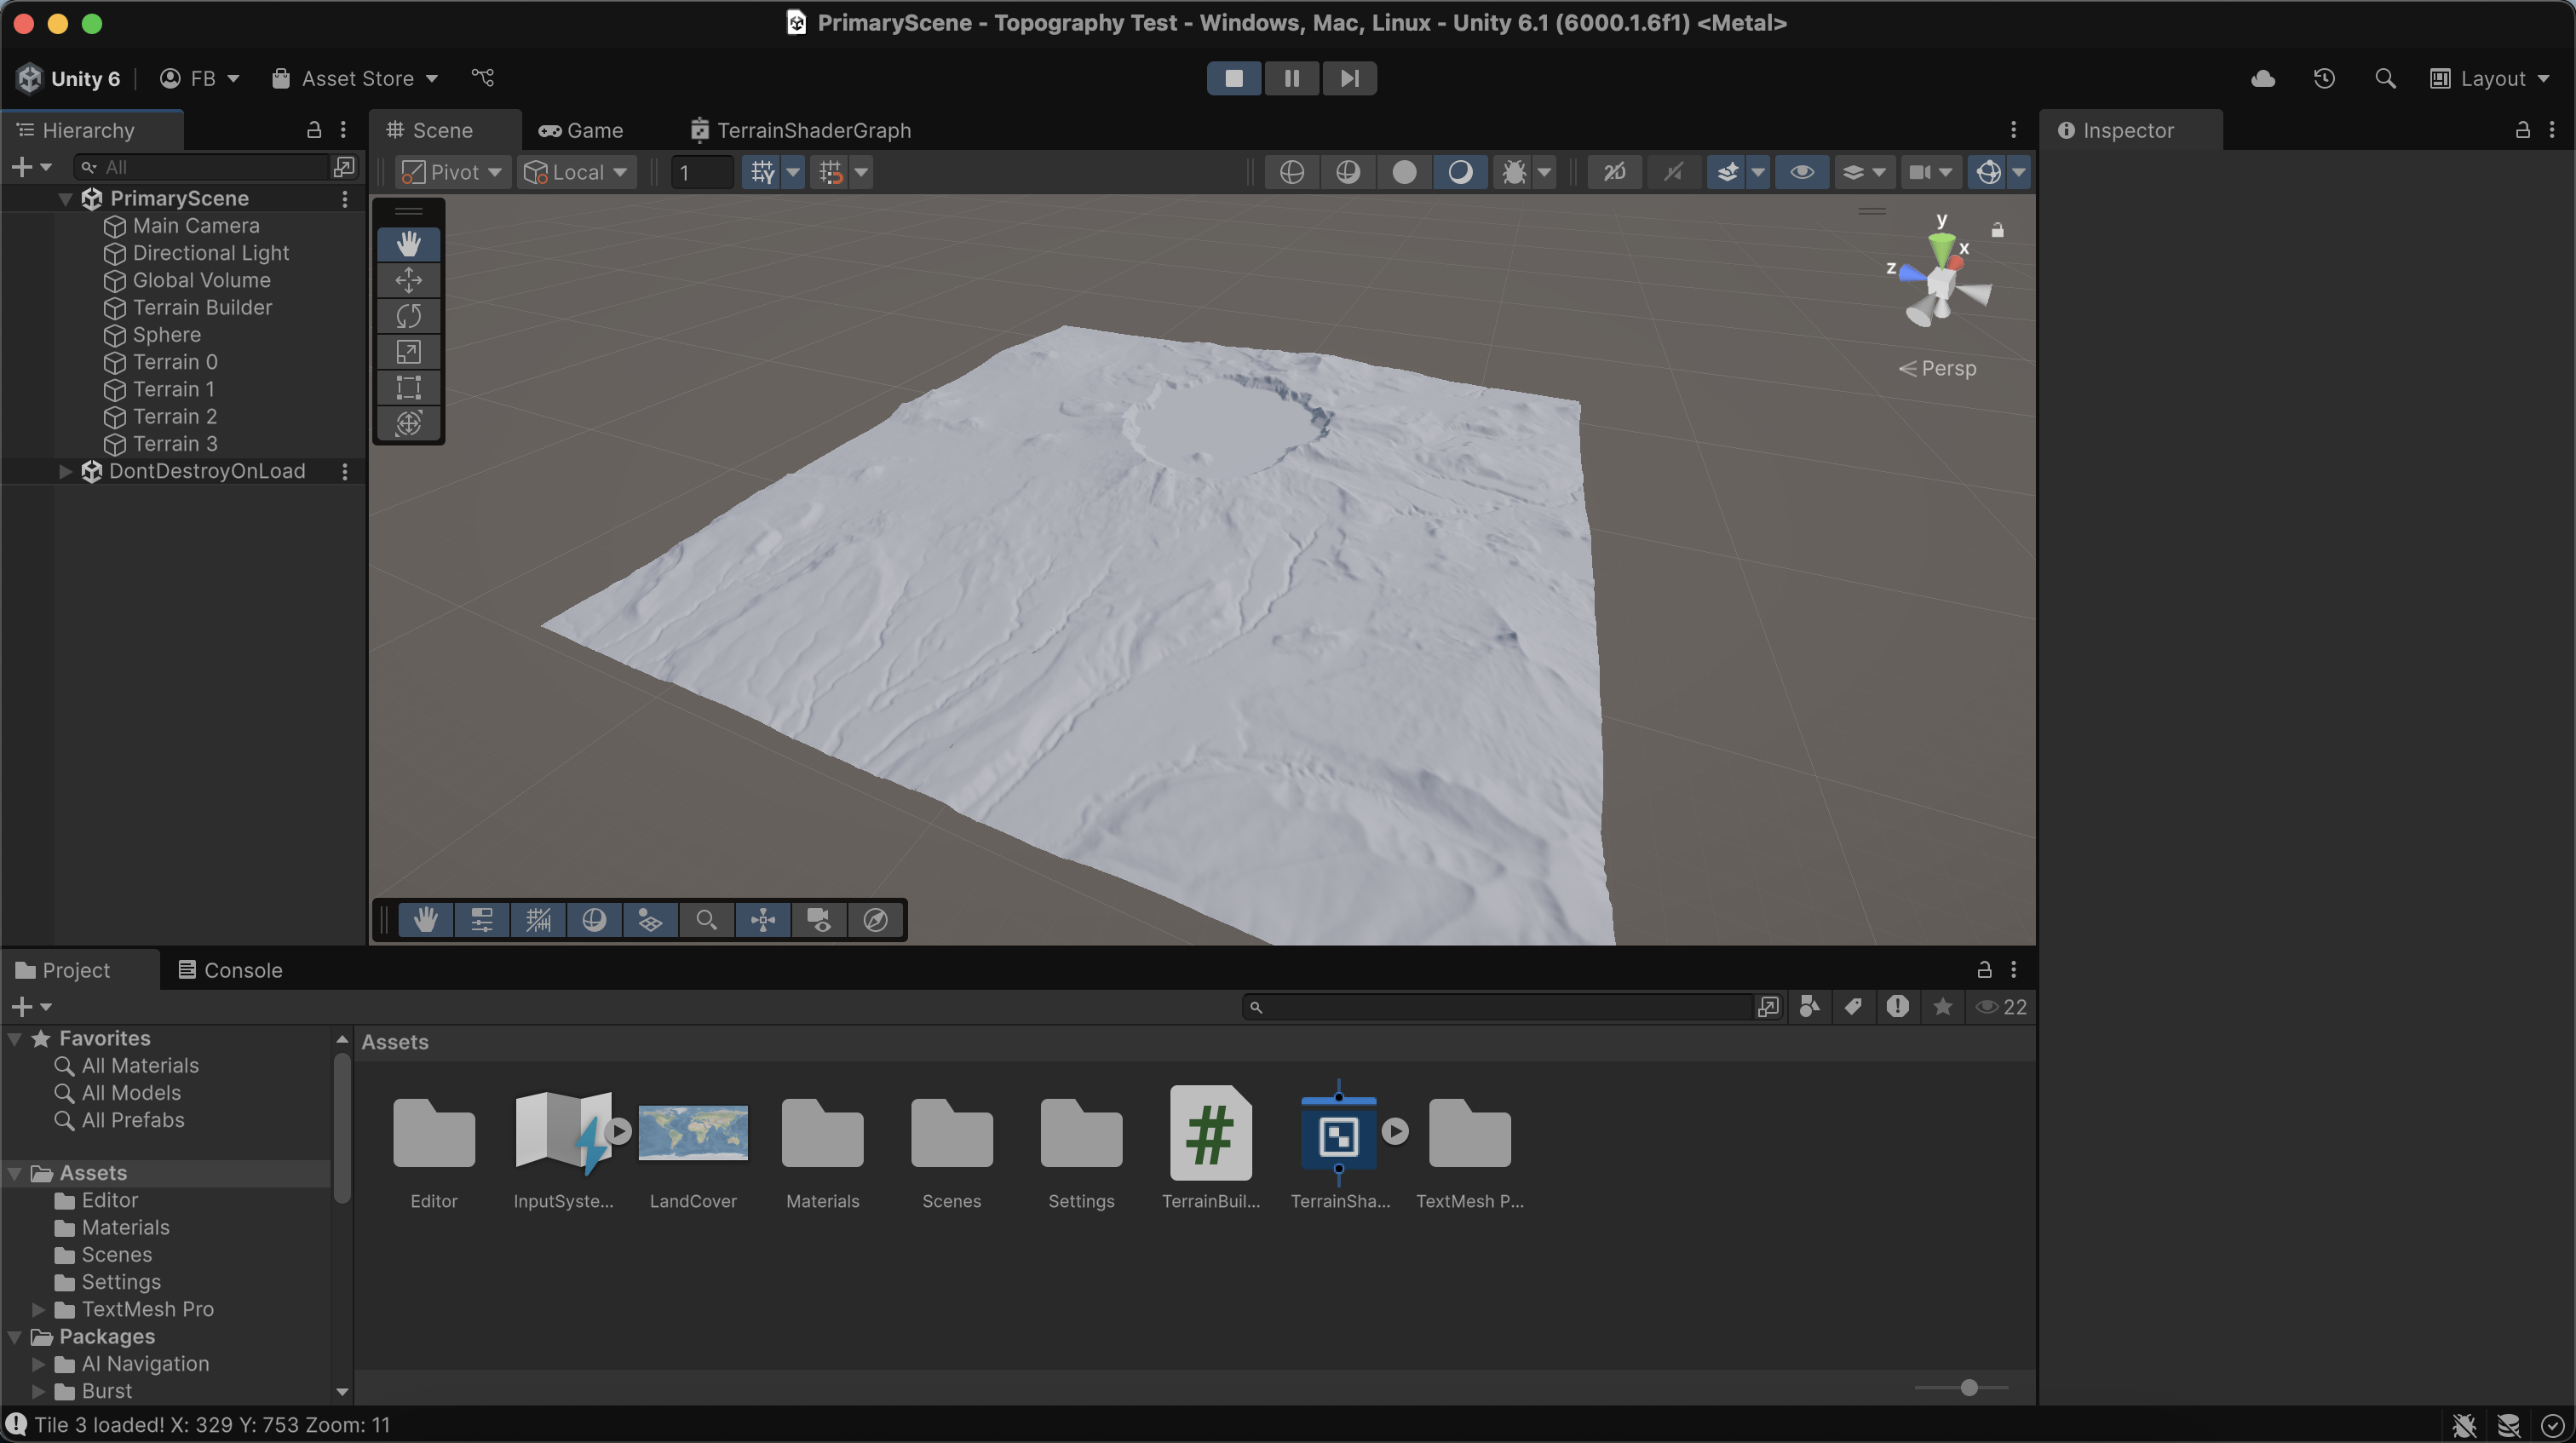Select the Move tool in the scene toolbar
The height and width of the screenshot is (1443, 2576).
pyautogui.click(x=409, y=280)
